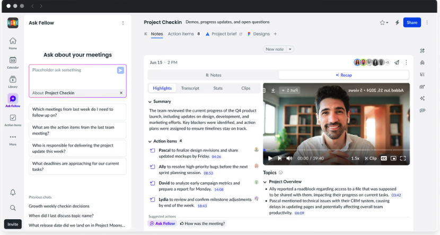Click the Ask Fellow suggested action
The height and width of the screenshot is (235, 440).
pos(162,223)
